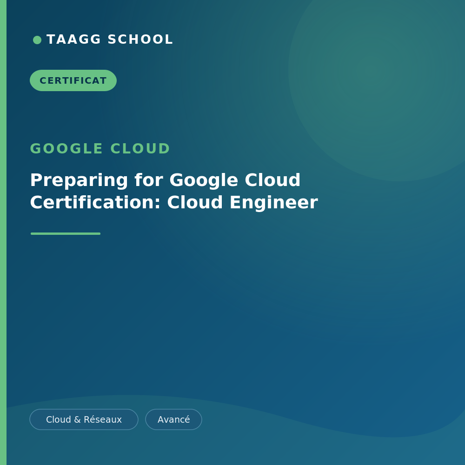The image size is (465, 465).
Task: Click the TAAGG SCHOOL brand name
Action: pos(110,40)
